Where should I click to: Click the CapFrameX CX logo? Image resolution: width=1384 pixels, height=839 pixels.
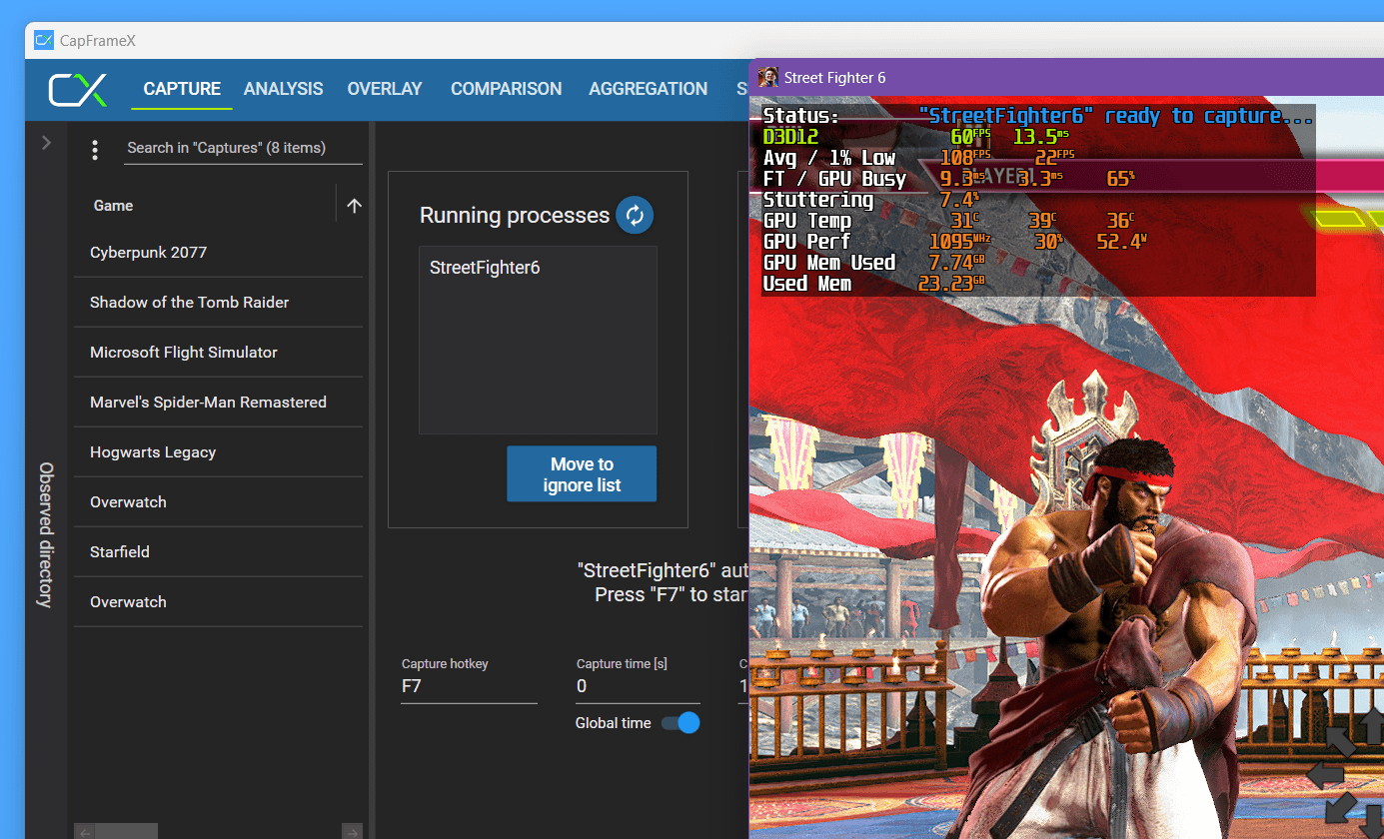pyautogui.click(x=78, y=89)
